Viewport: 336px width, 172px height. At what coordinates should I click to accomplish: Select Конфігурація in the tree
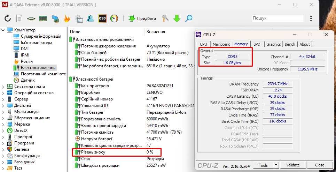click(27, 156)
